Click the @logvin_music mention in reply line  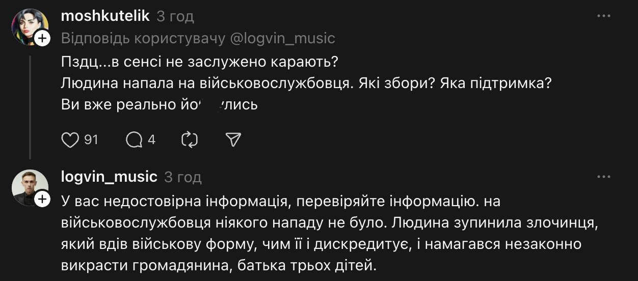point(284,38)
